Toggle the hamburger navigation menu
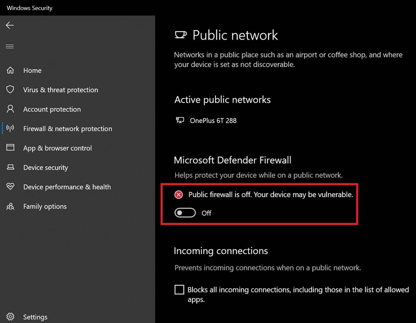The height and width of the screenshot is (323, 416). pos(9,47)
